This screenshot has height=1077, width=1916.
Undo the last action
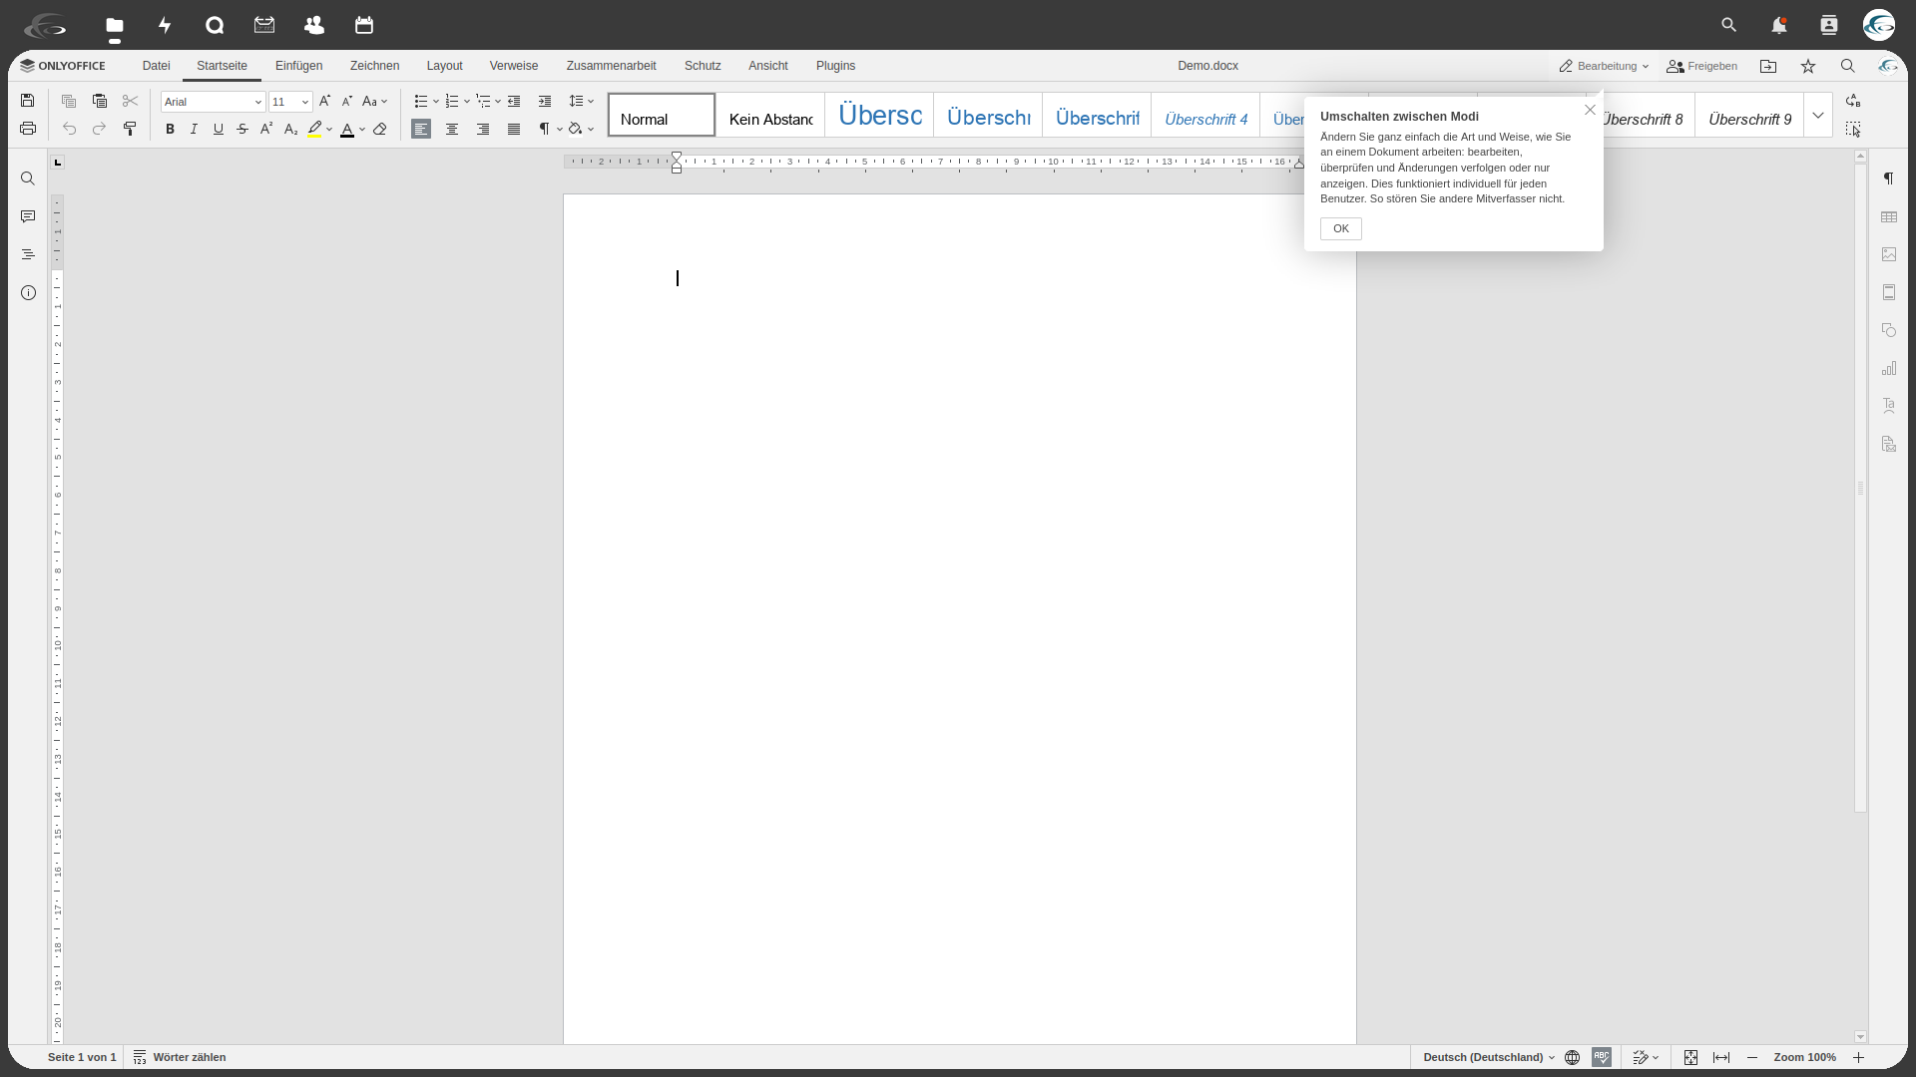click(x=69, y=129)
